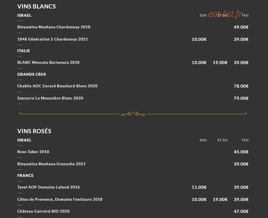Screen dimensions: 268x218
Task: Click 10.00€ price of Moscato Bartenura
Action: [x=199, y=63]
